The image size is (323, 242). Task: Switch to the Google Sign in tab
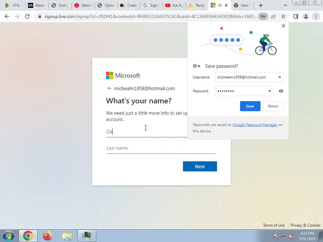(152, 5)
